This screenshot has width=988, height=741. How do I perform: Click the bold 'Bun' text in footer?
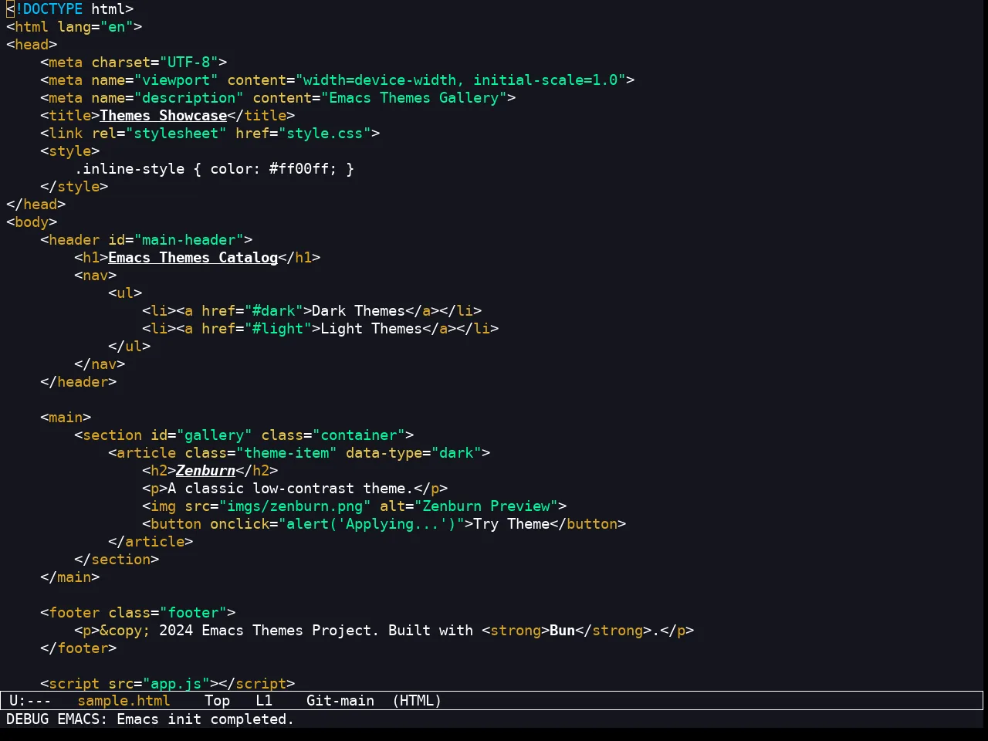click(562, 631)
